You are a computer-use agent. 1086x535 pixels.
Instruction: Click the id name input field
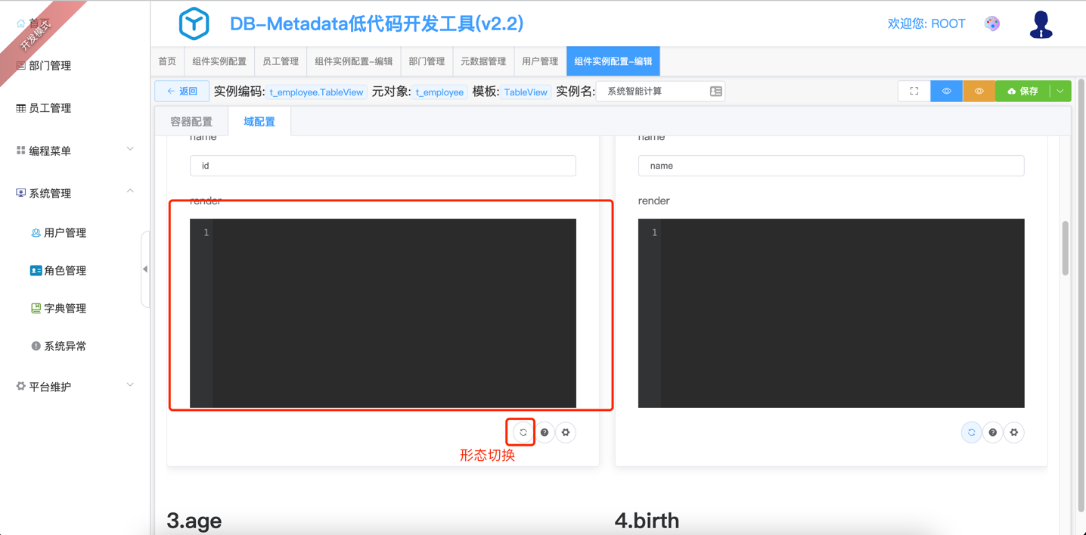point(383,166)
